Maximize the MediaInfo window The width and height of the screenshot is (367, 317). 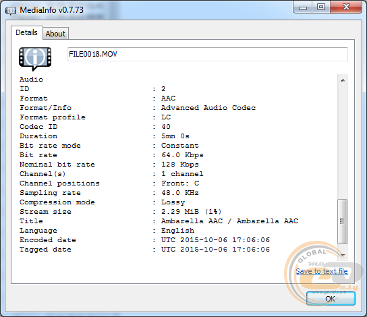(321, 7)
